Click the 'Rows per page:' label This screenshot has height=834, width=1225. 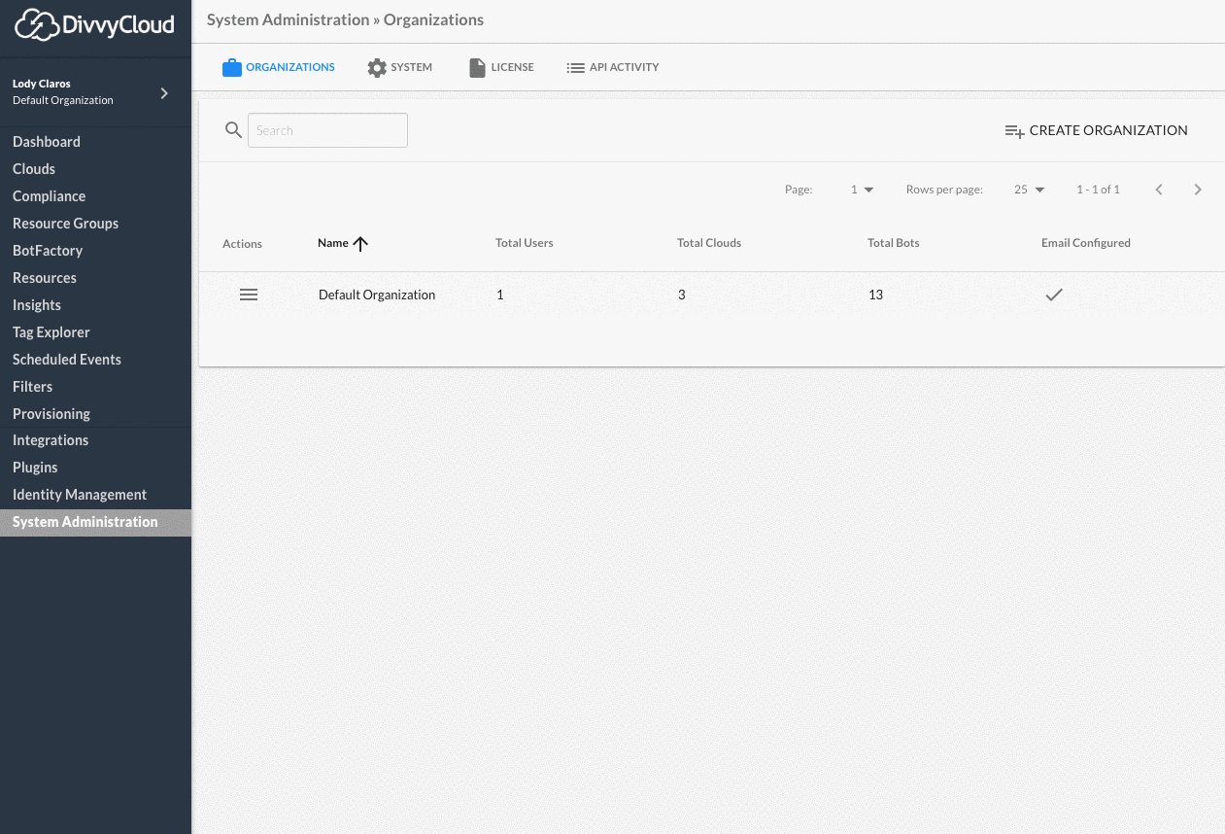coord(944,190)
